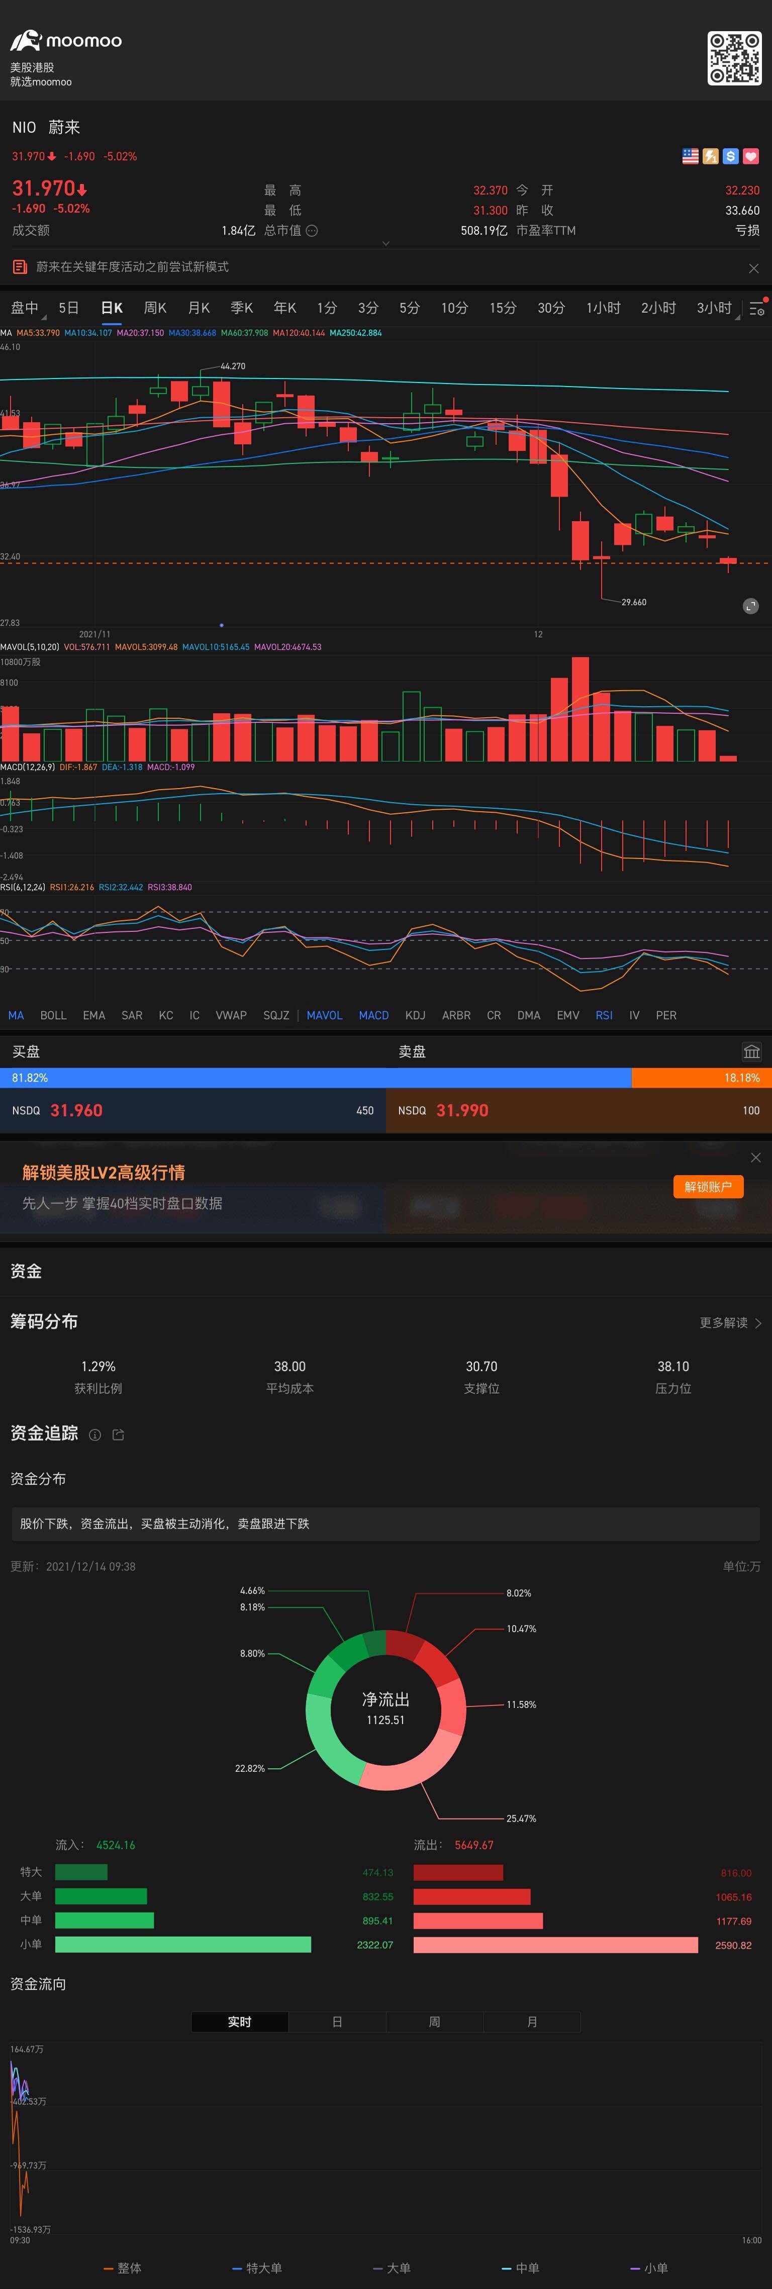Toggle the SAR indicator
The width and height of the screenshot is (772, 2289).
tap(132, 1015)
